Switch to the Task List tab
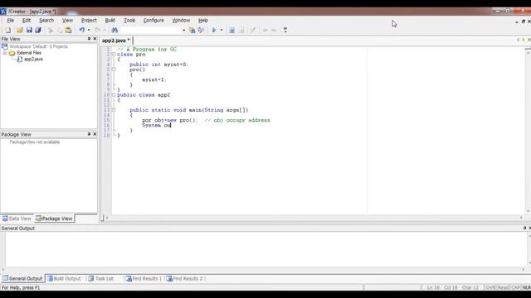Screen dimensions: 531x298 click(101, 279)
